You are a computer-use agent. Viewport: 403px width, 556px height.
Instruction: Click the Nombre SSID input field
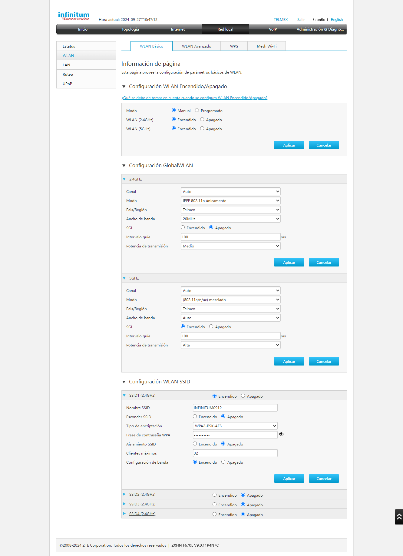click(x=235, y=408)
